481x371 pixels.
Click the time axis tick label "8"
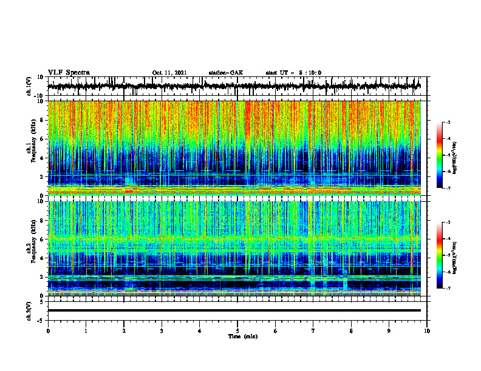(x=351, y=331)
